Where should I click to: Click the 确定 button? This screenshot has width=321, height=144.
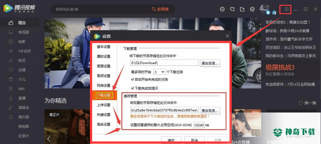coord(171,140)
